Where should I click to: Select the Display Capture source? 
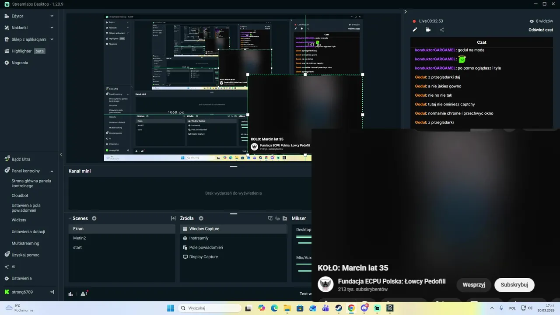coord(234,257)
